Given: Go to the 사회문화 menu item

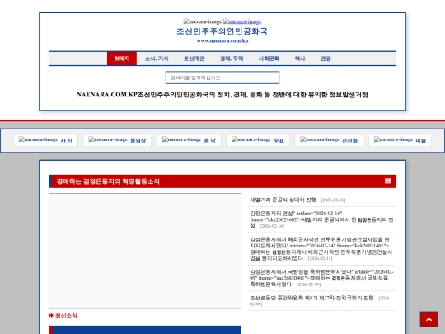Looking at the screenshot, I should point(269,59).
